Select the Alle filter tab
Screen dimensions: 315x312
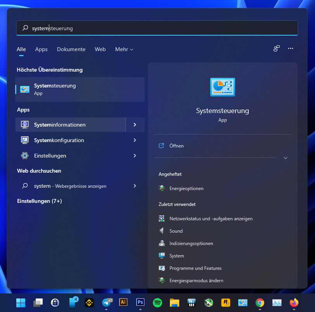click(21, 49)
